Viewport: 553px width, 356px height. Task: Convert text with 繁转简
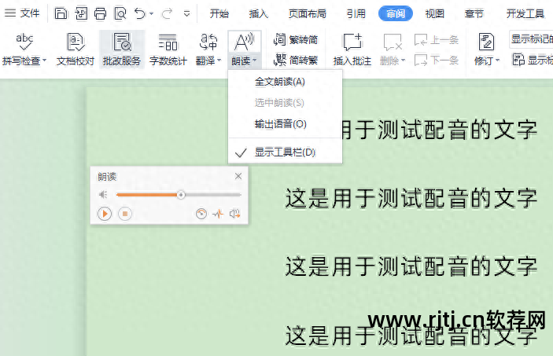pos(296,40)
